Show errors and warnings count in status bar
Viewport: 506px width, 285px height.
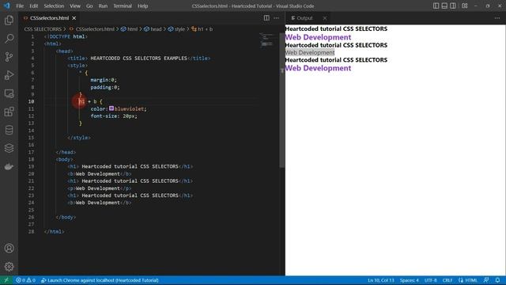25,280
